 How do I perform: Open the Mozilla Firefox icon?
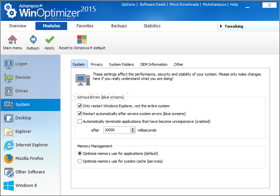(x=8, y=159)
